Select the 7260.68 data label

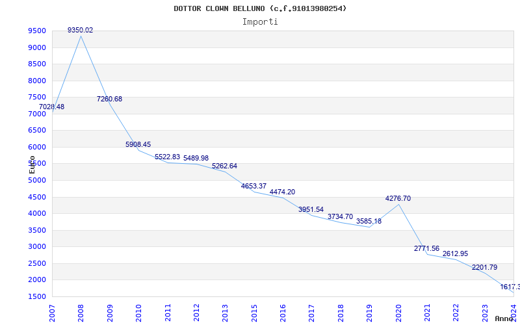coord(109,99)
